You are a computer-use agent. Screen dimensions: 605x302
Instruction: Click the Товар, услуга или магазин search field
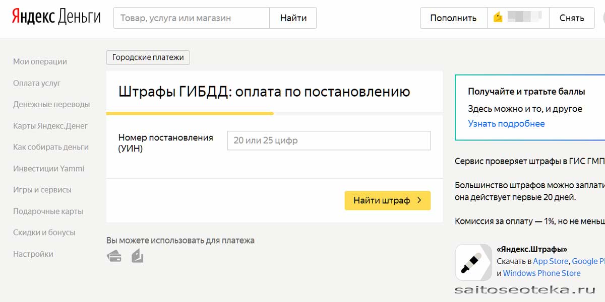click(192, 18)
